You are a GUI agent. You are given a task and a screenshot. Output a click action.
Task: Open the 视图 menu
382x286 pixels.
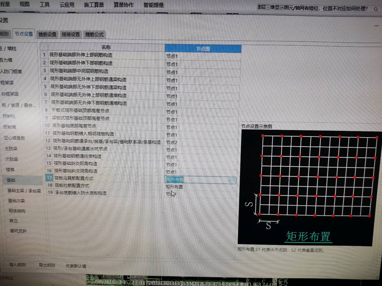[25, 4]
